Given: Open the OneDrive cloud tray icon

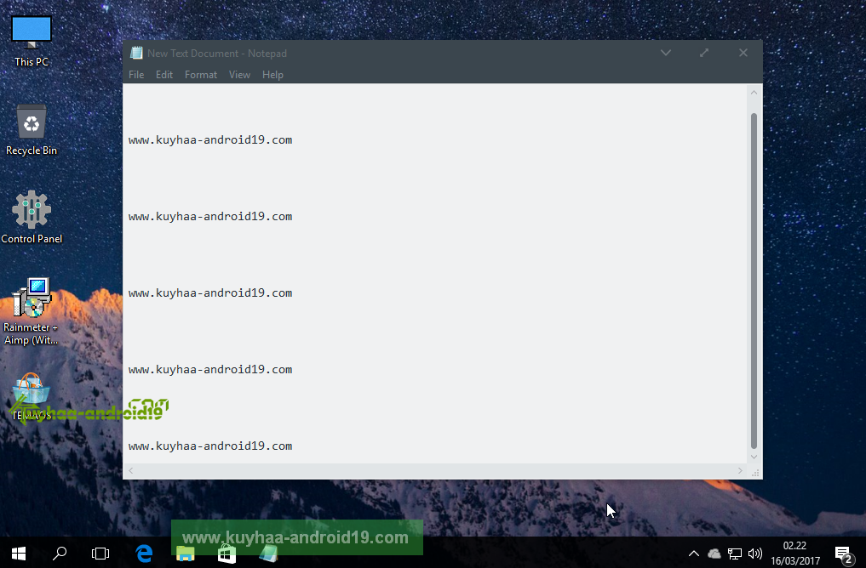Looking at the screenshot, I should 714,553.
